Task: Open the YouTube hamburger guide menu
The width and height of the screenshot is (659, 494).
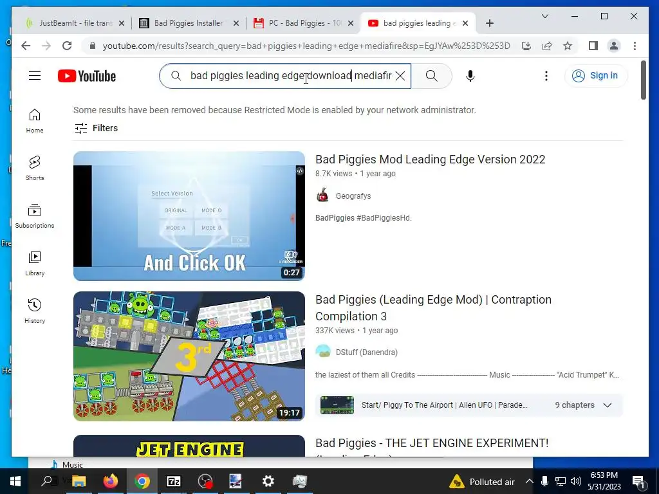Action: (35, 76)
